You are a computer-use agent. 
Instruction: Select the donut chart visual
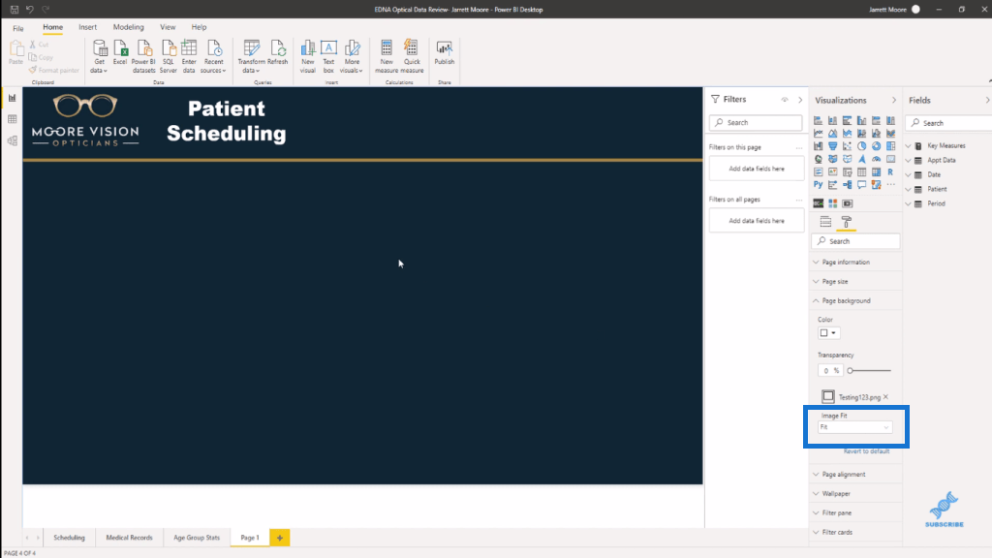pos(876,145)
